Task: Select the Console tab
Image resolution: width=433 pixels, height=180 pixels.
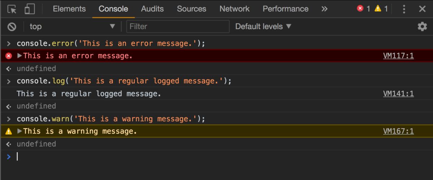Action: pos(113,9)
